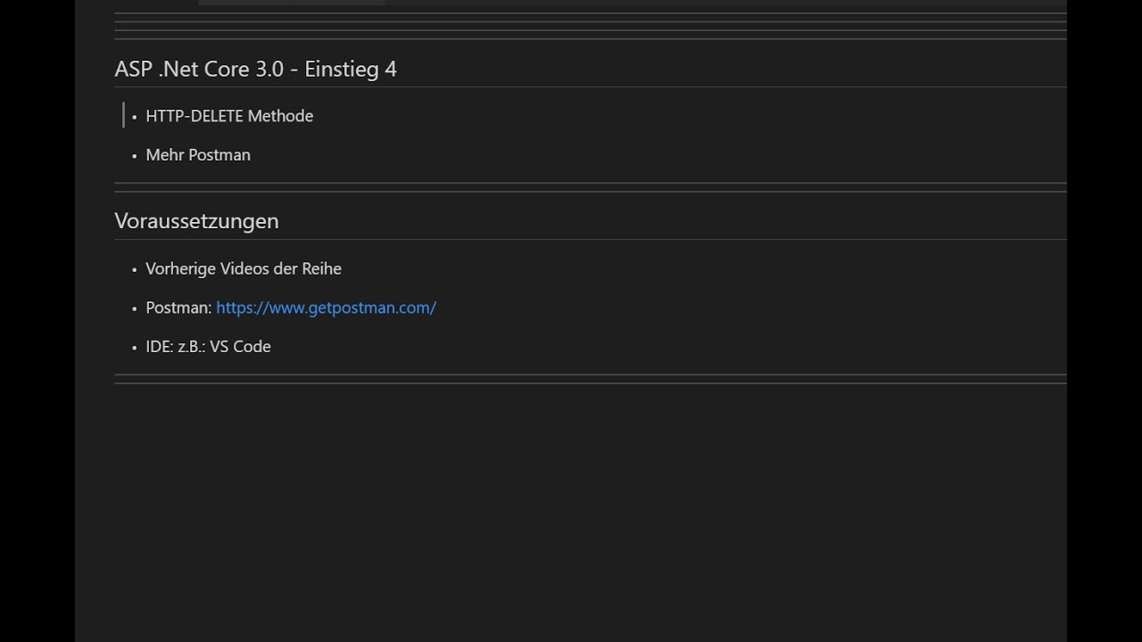Image resolution: width=1142 pixels, height=642 pixels.
Task: Click the 'Mehr Postman' bullet item
Action: 198,155
